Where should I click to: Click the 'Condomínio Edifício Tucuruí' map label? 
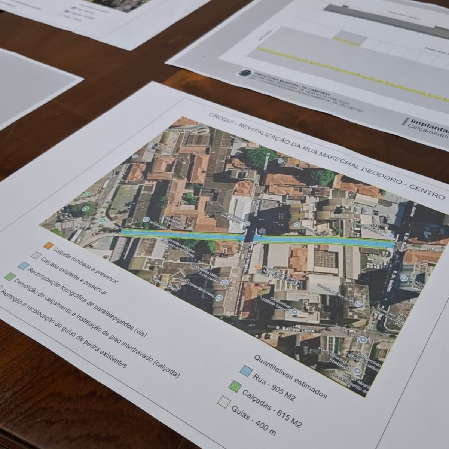point(276,305)
